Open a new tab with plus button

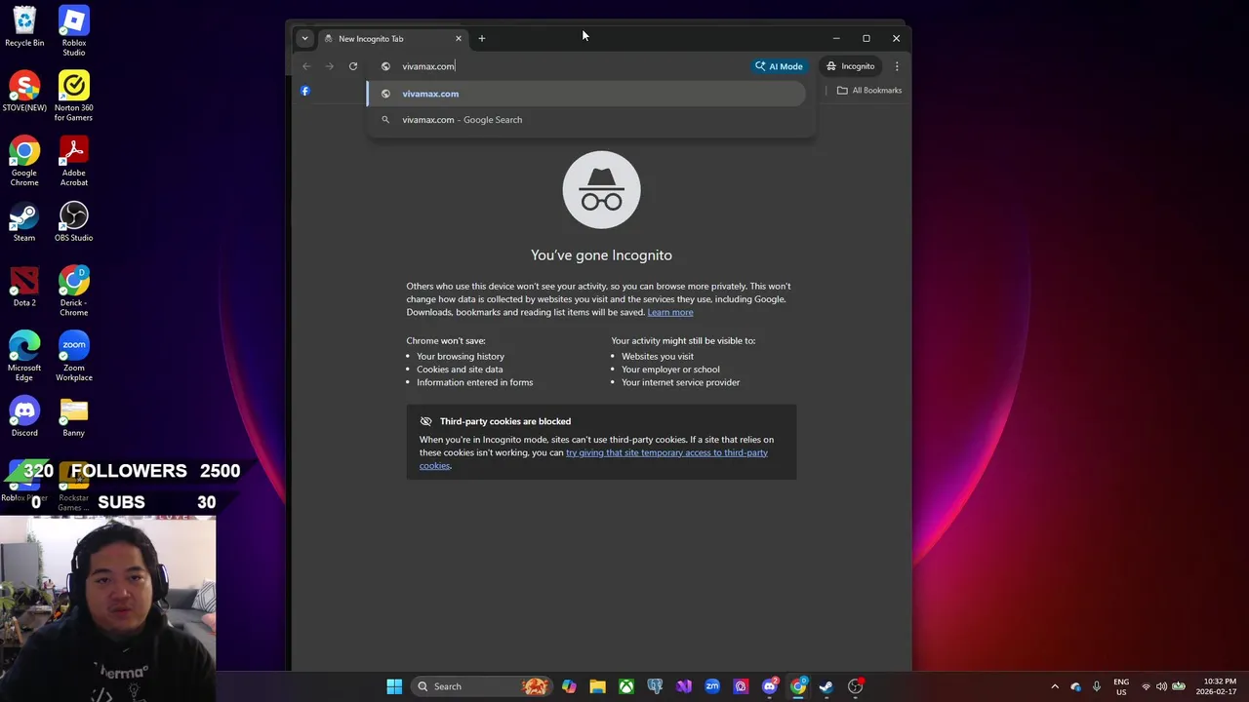482,39
